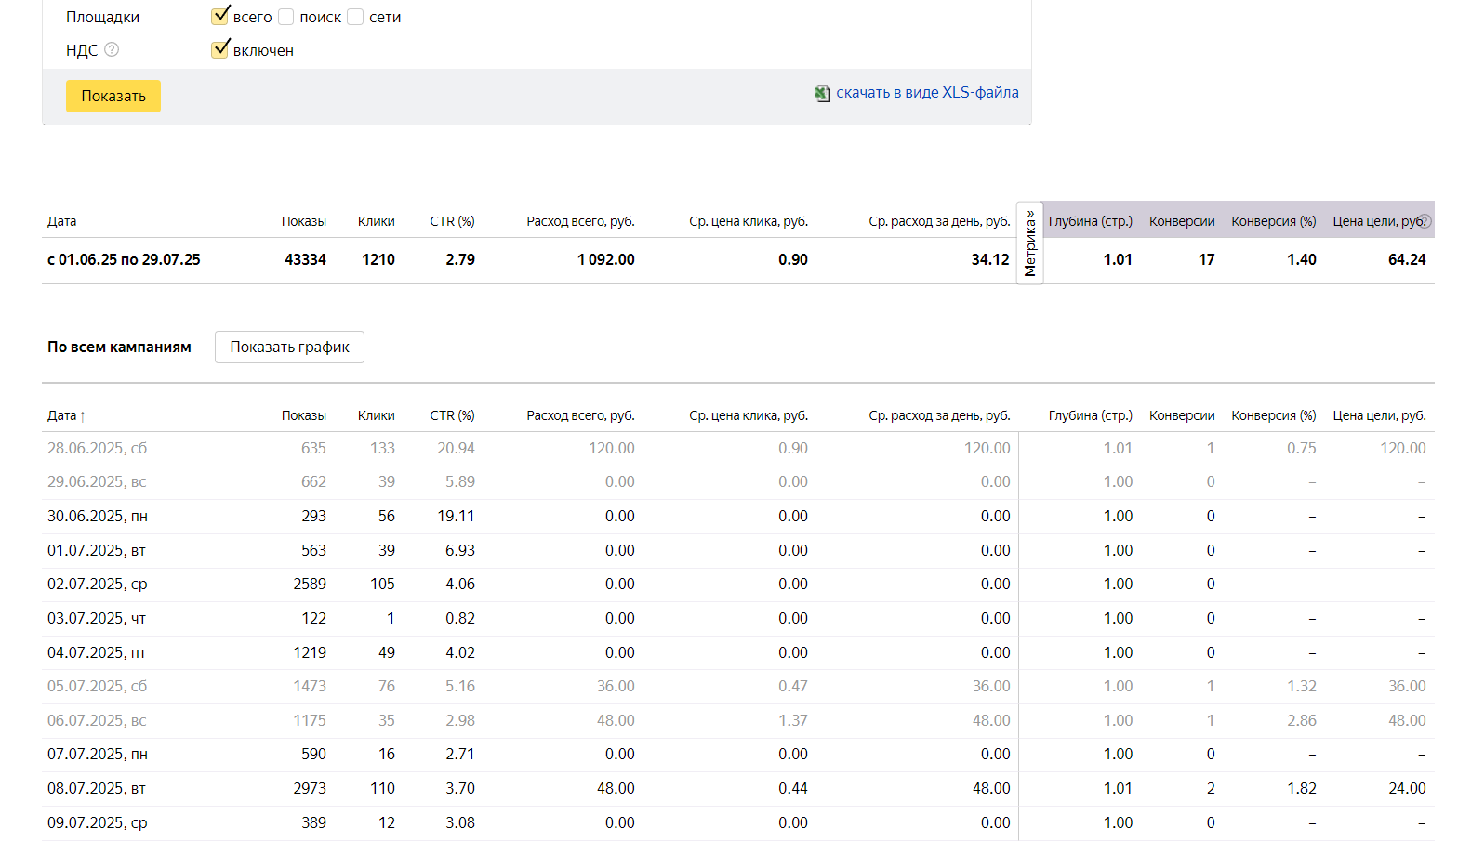Sort lower table by Конверсии header
This screenshot has height=841, width=1458.
[1181, 415]
